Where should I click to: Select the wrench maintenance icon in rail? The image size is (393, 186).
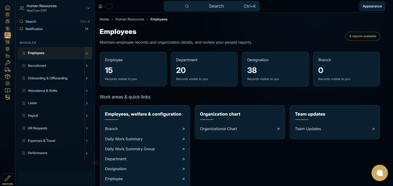coord(8,63)
